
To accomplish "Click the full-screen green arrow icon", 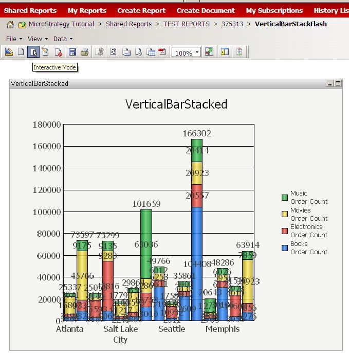I will [x=209, y=52].
